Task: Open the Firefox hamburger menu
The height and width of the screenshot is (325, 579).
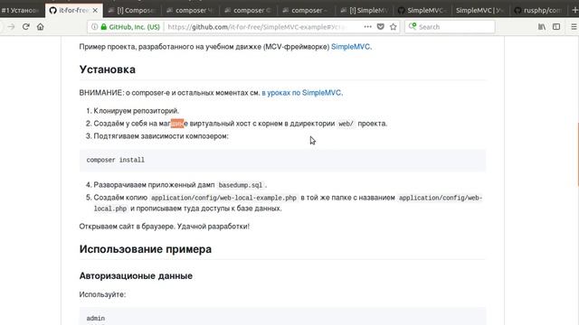Action: coord(574,26)
